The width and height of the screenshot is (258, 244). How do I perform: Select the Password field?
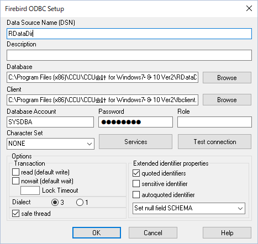(x=135, y=122)
